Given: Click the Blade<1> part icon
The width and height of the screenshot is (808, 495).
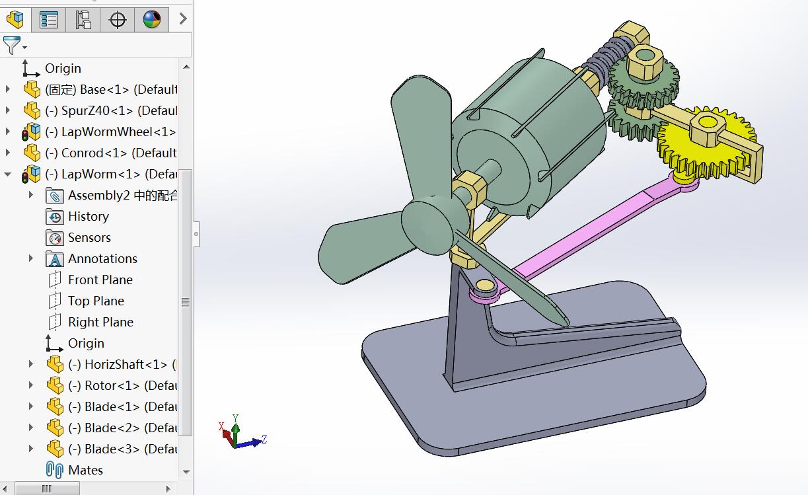Looking at the screenshot, I should [55, 406].
